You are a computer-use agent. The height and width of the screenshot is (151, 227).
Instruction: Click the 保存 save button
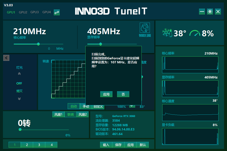coord(118,145)
